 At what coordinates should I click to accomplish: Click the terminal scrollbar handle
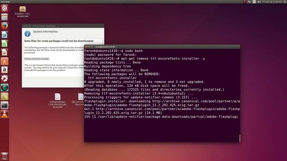[x=239, y=138]
